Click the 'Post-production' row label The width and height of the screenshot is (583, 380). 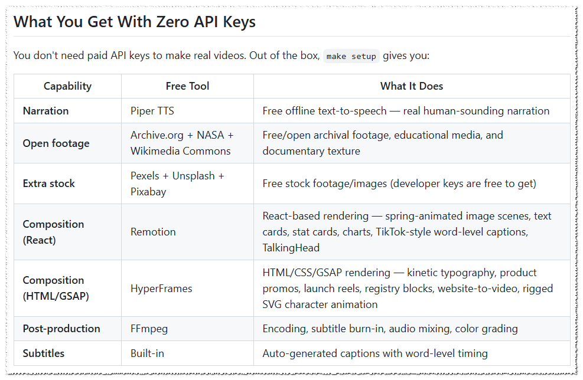61,329
